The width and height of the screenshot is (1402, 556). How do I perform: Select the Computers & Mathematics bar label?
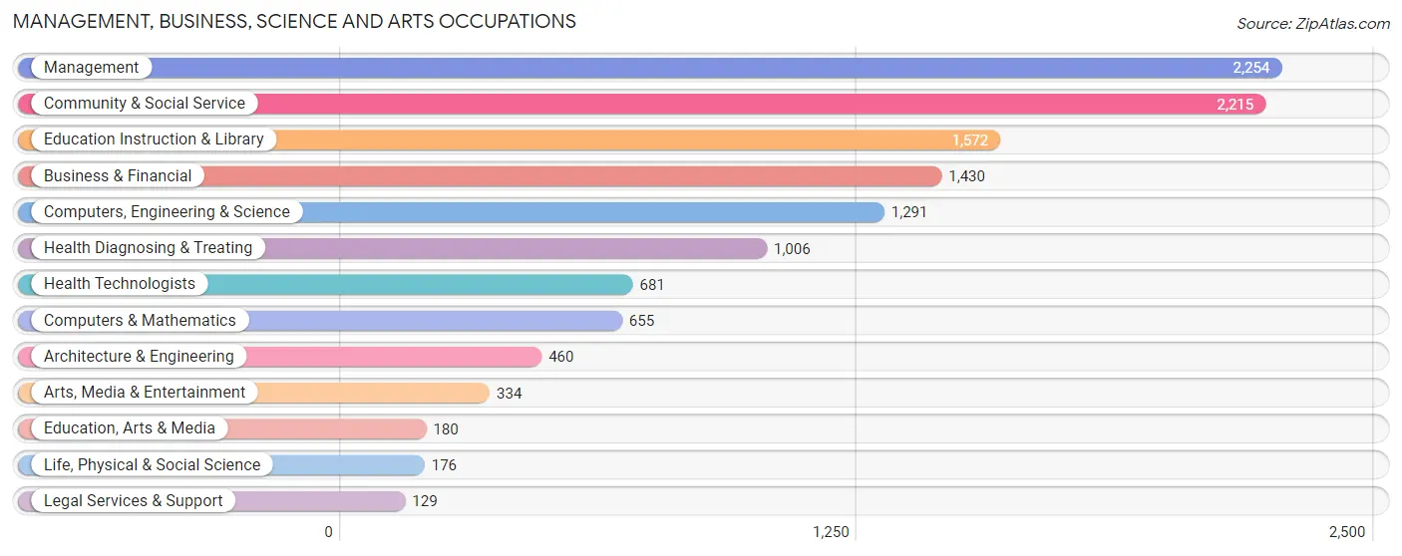pyautogui.click(x=140, y=321)
